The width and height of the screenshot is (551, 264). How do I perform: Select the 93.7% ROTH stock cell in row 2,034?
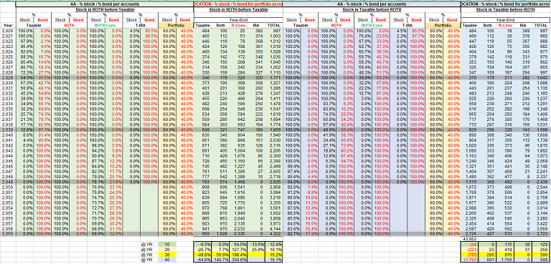[327, 104]
